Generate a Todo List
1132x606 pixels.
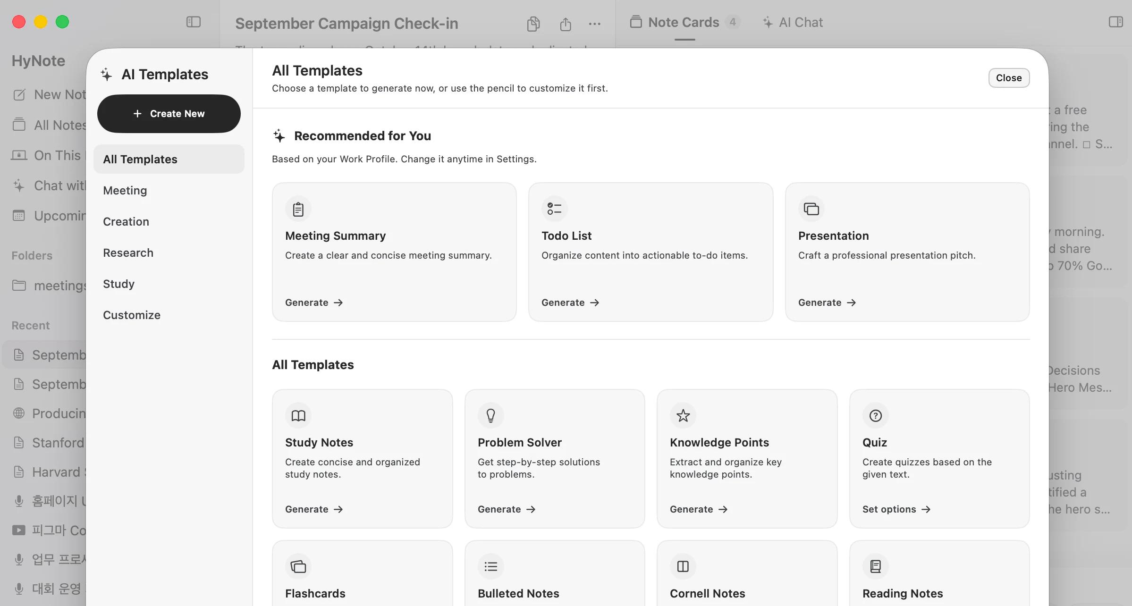[x=570, y=303]
